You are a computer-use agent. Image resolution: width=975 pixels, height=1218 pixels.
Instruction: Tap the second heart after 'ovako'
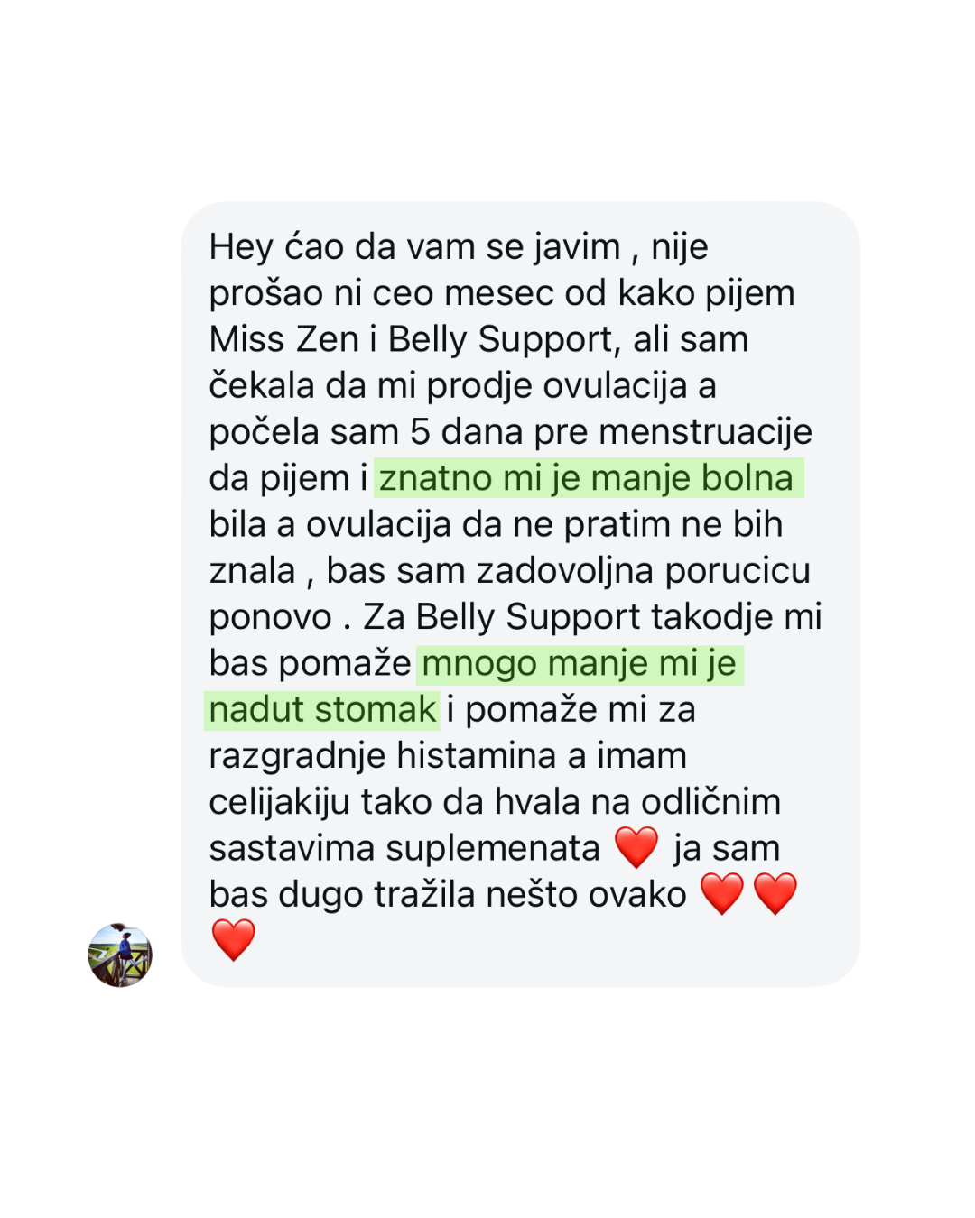[775, 894]
